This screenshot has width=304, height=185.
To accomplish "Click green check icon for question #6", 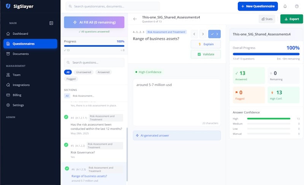I will coord(67,169).
